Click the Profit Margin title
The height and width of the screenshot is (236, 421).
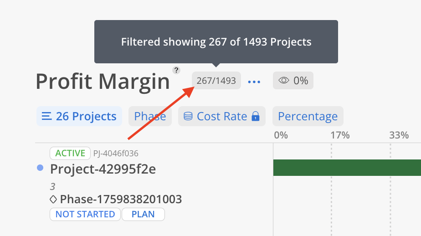coord(103,82)
